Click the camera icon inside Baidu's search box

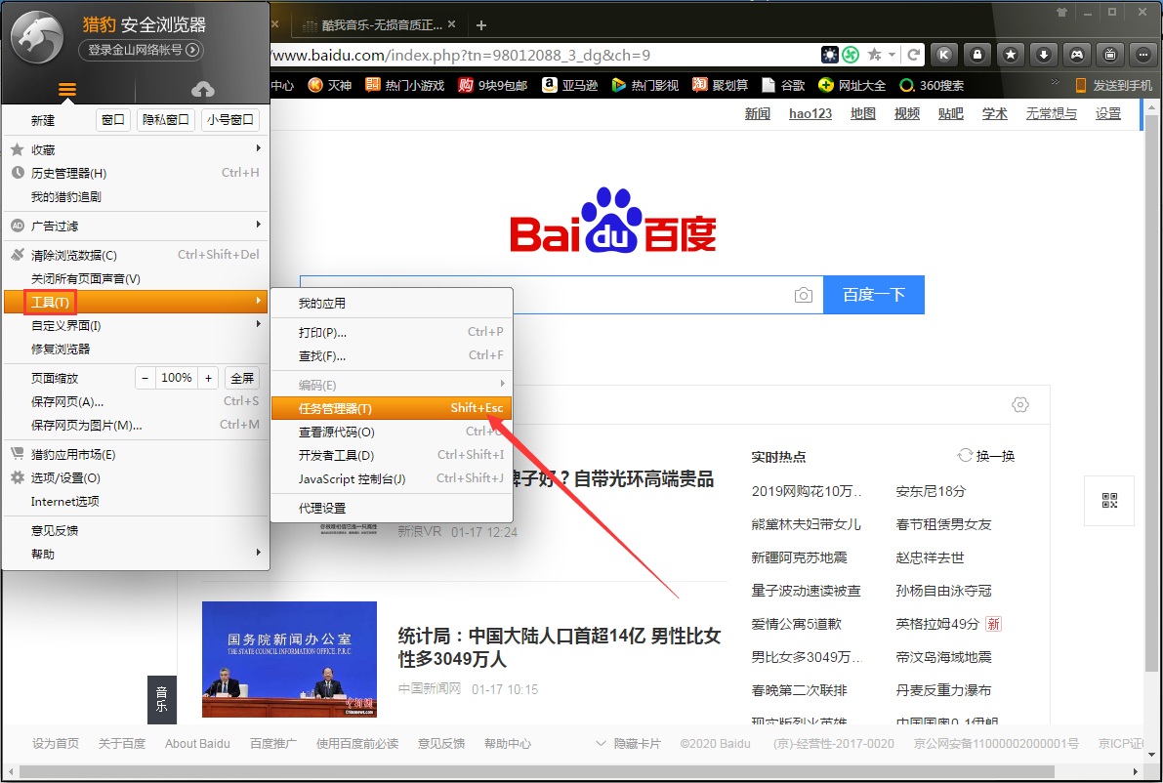click(803, 295)
